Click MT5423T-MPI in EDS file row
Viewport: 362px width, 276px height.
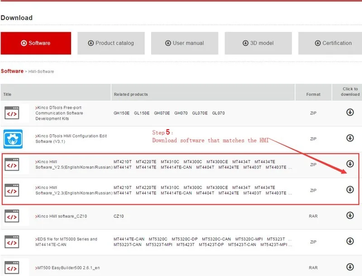pos(274,245)
